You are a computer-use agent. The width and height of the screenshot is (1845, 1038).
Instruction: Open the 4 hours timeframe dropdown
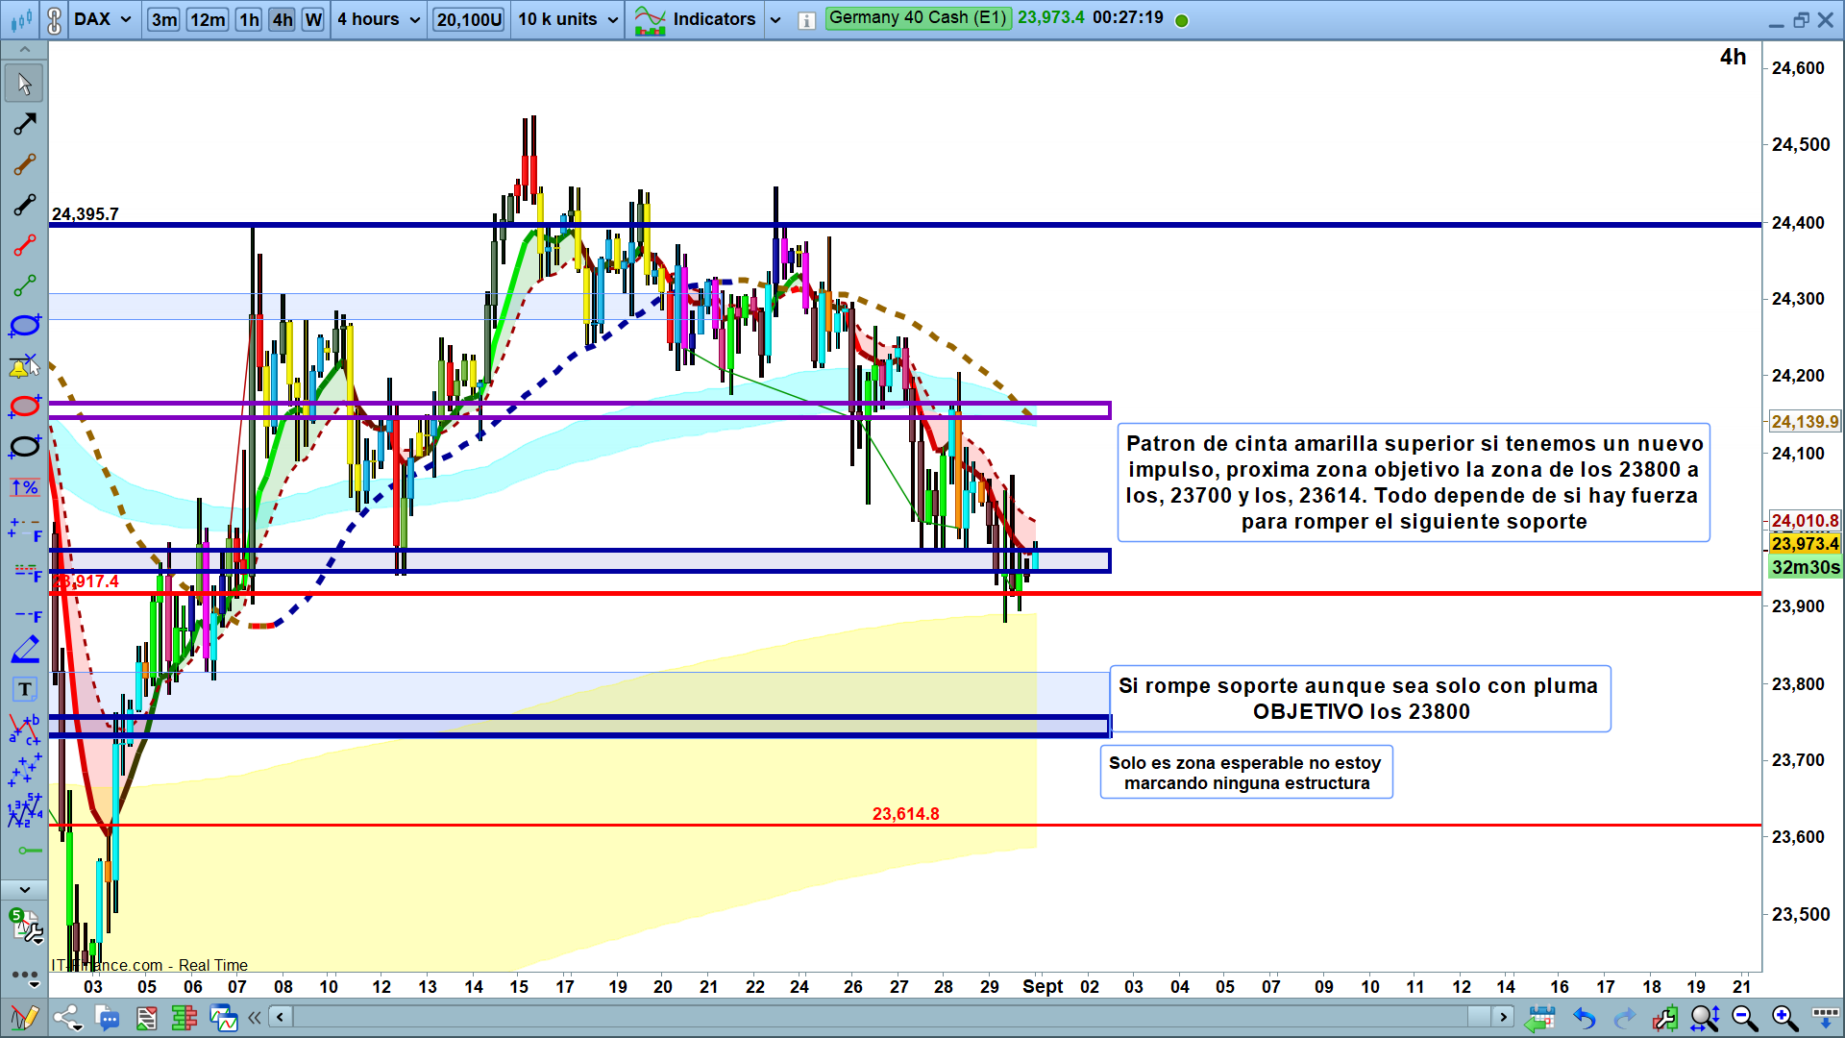point(379,19)
